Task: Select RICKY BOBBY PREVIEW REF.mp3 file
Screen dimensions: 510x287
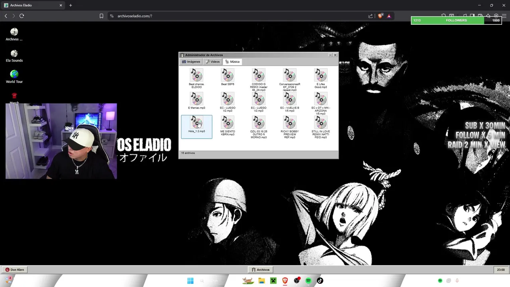Action: pyautogui.click(x=290, y=127)
